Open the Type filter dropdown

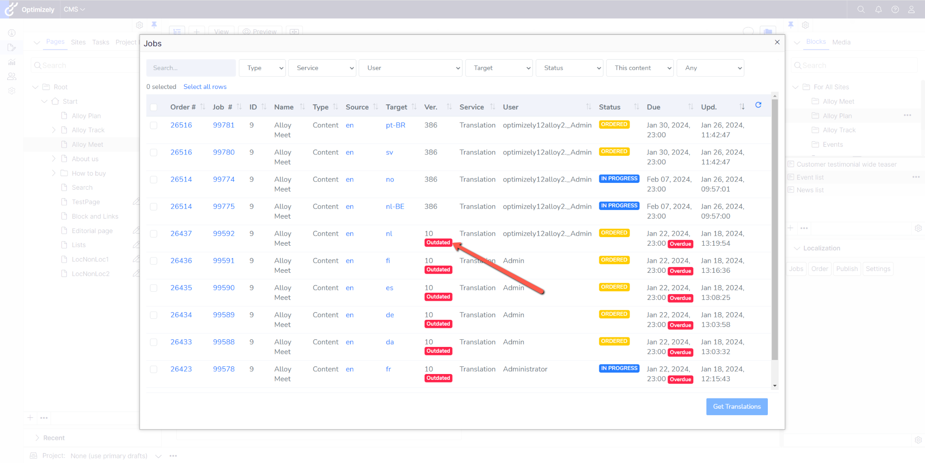click(x=262, y=68)
